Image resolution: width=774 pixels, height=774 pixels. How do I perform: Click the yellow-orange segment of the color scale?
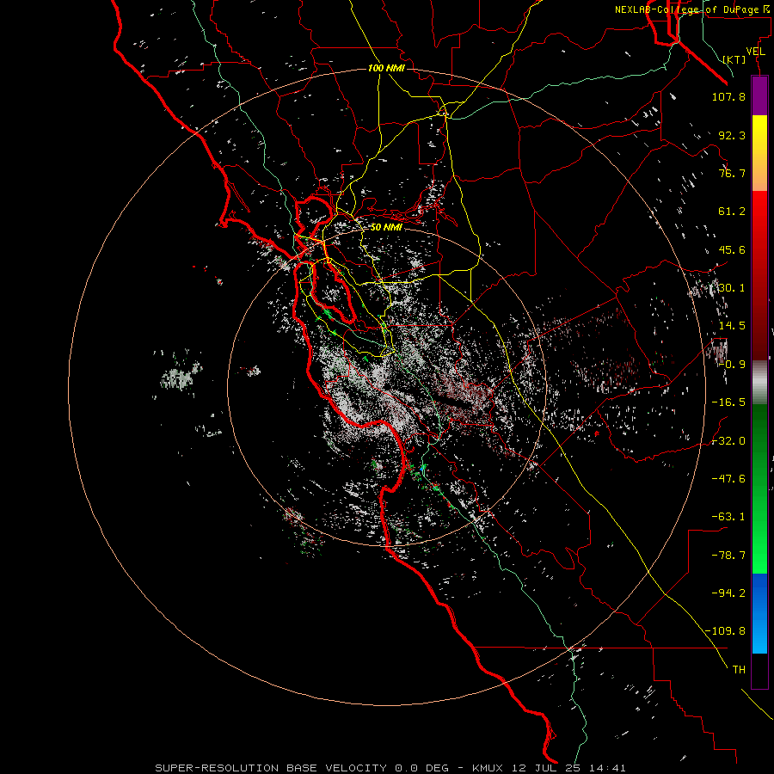click(x=759, y=153)
